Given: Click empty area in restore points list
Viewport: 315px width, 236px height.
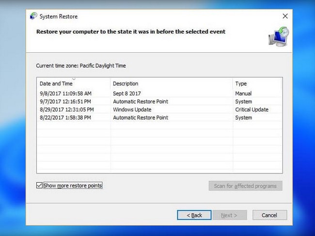Looking at the screenshot, I should tap(160, 150).
